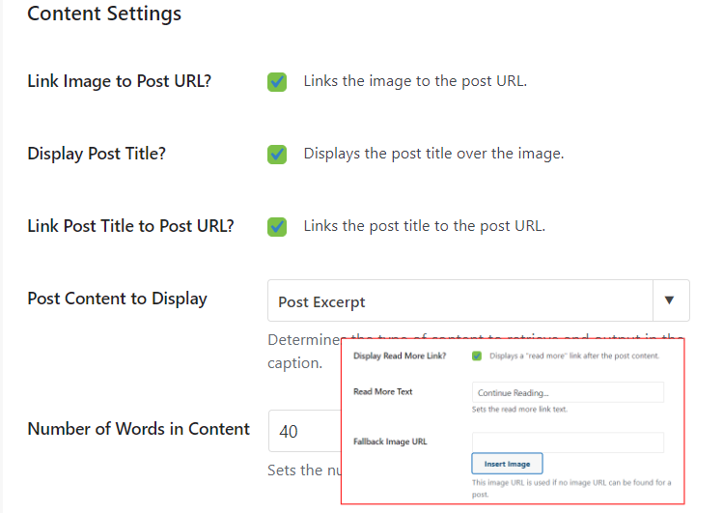This screenshot has width=723, height=513.
Task: Click the Number of Words in Content field
Action: coord(305,431)
